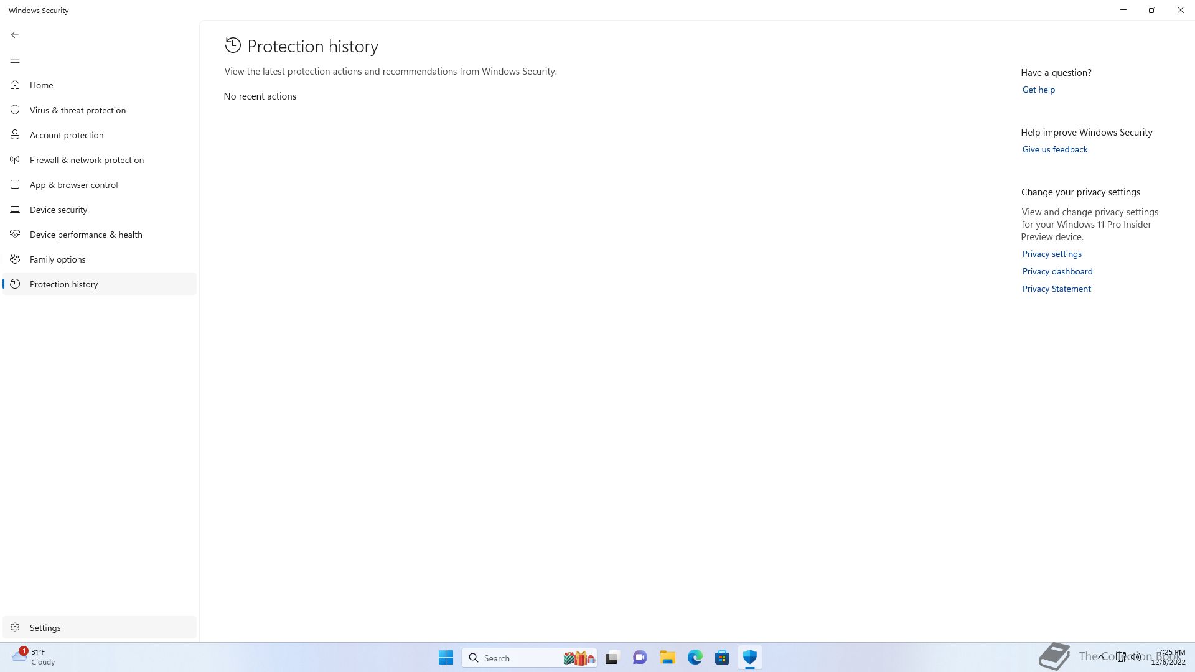Open Chat app on taskbar
This screenshot has width=1195, height=672.
pos(640,658)
